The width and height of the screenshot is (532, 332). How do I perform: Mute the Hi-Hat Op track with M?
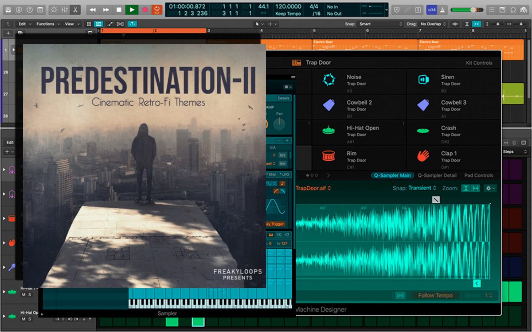[23, 319]
